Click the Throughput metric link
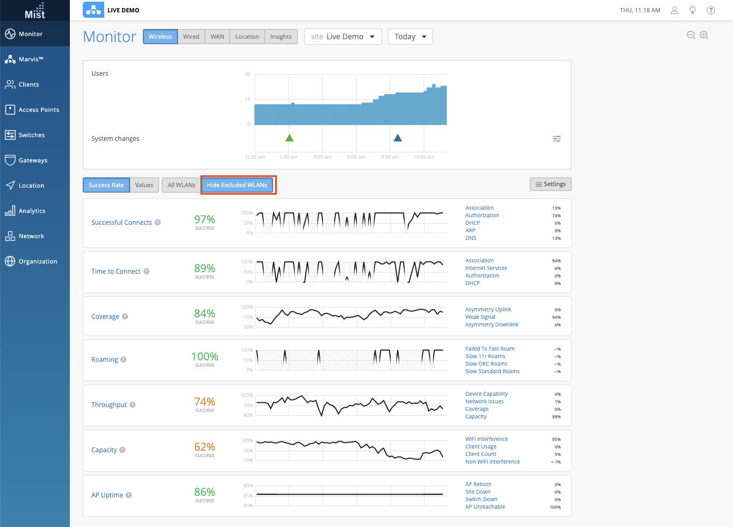The height and width of the screenshot is (527, 733). point(109,405)
